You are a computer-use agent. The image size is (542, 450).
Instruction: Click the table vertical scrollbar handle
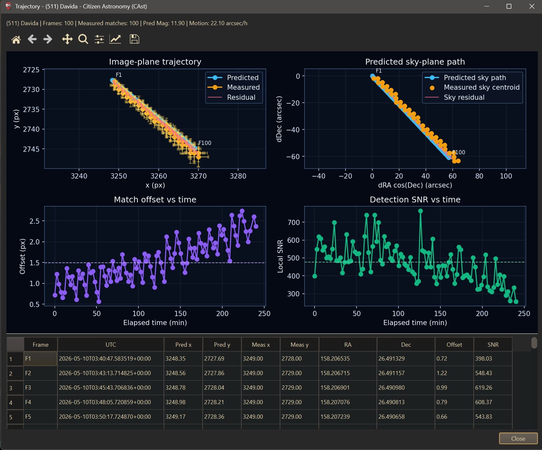[534, 343]
